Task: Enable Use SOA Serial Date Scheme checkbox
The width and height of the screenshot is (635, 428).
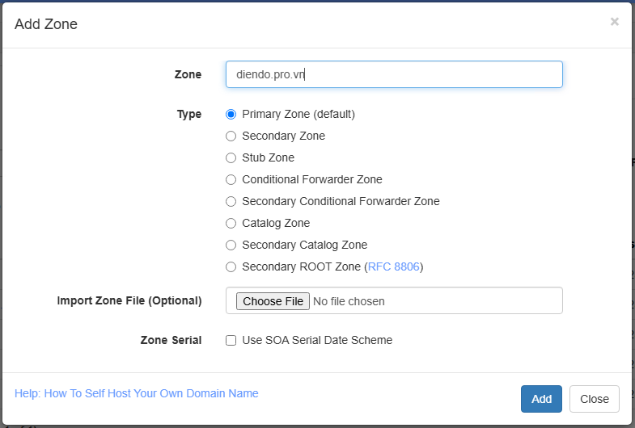Action: [231, 341]
